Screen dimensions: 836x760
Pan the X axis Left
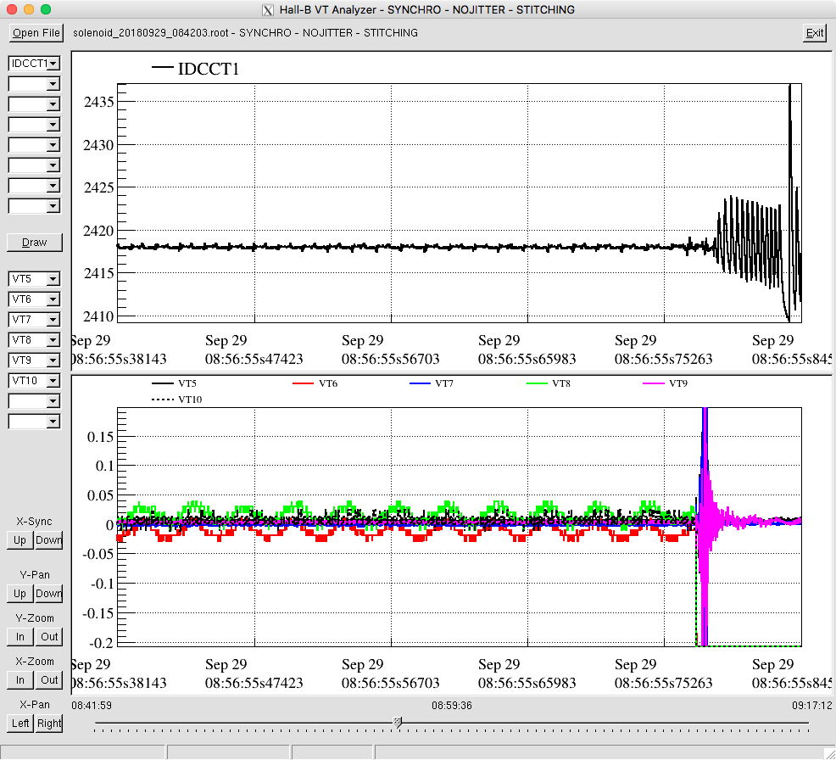pyautogui.click(x=20, y=724)
